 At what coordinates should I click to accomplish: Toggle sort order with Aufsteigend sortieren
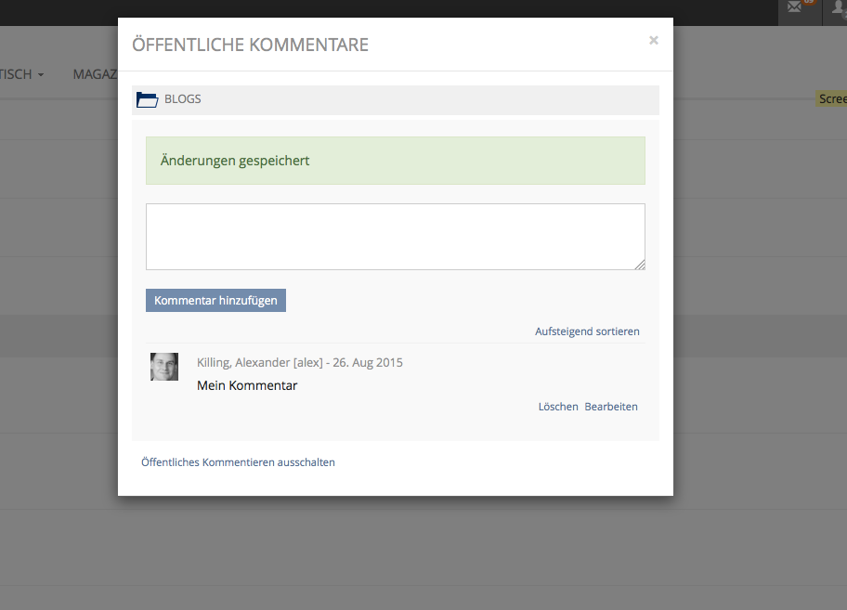click(587, 331)
